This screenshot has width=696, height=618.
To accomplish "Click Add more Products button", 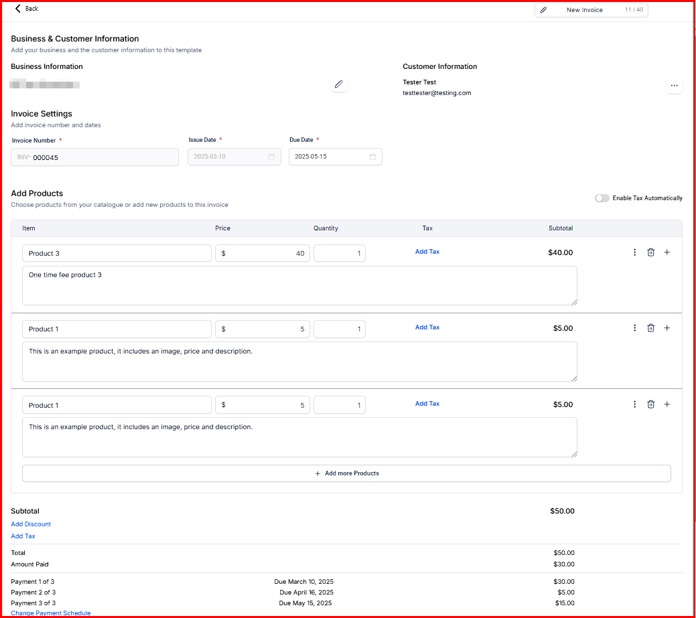I will click(346, 473).
